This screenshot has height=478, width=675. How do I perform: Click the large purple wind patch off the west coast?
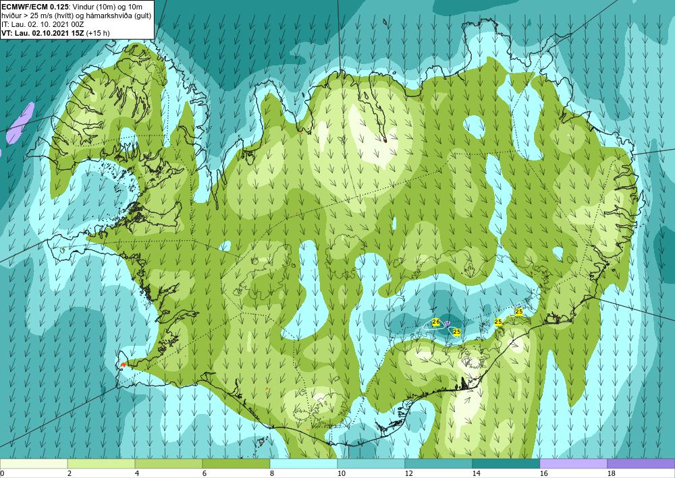(21, 123)
